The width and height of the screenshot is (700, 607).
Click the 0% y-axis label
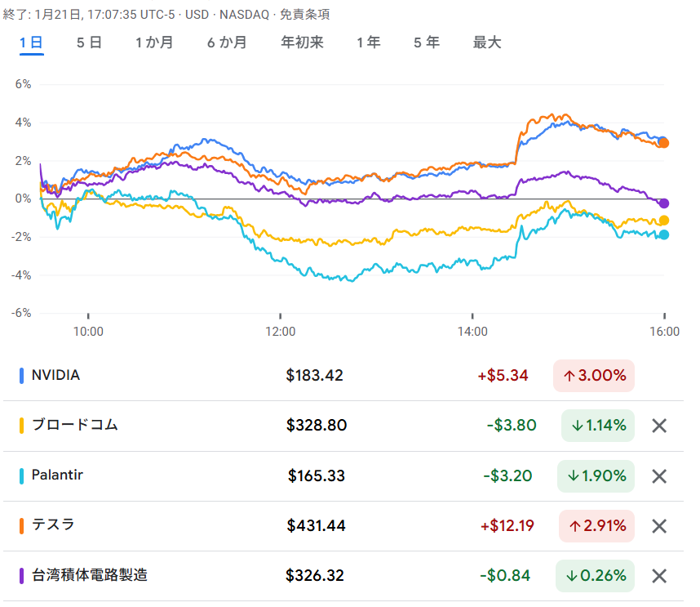23,199
